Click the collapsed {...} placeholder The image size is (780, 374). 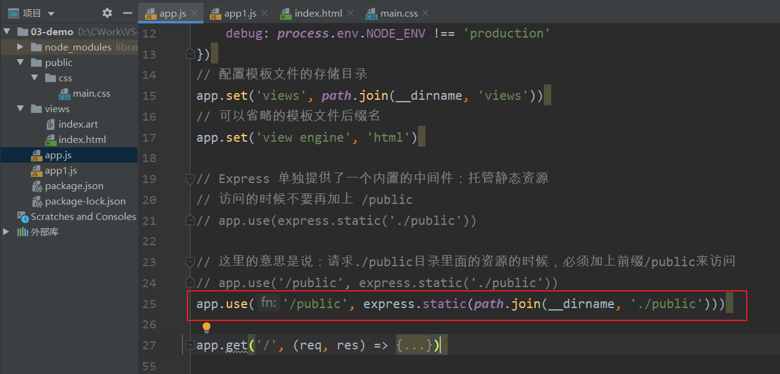pyautogui.click(x=414, y=345)
